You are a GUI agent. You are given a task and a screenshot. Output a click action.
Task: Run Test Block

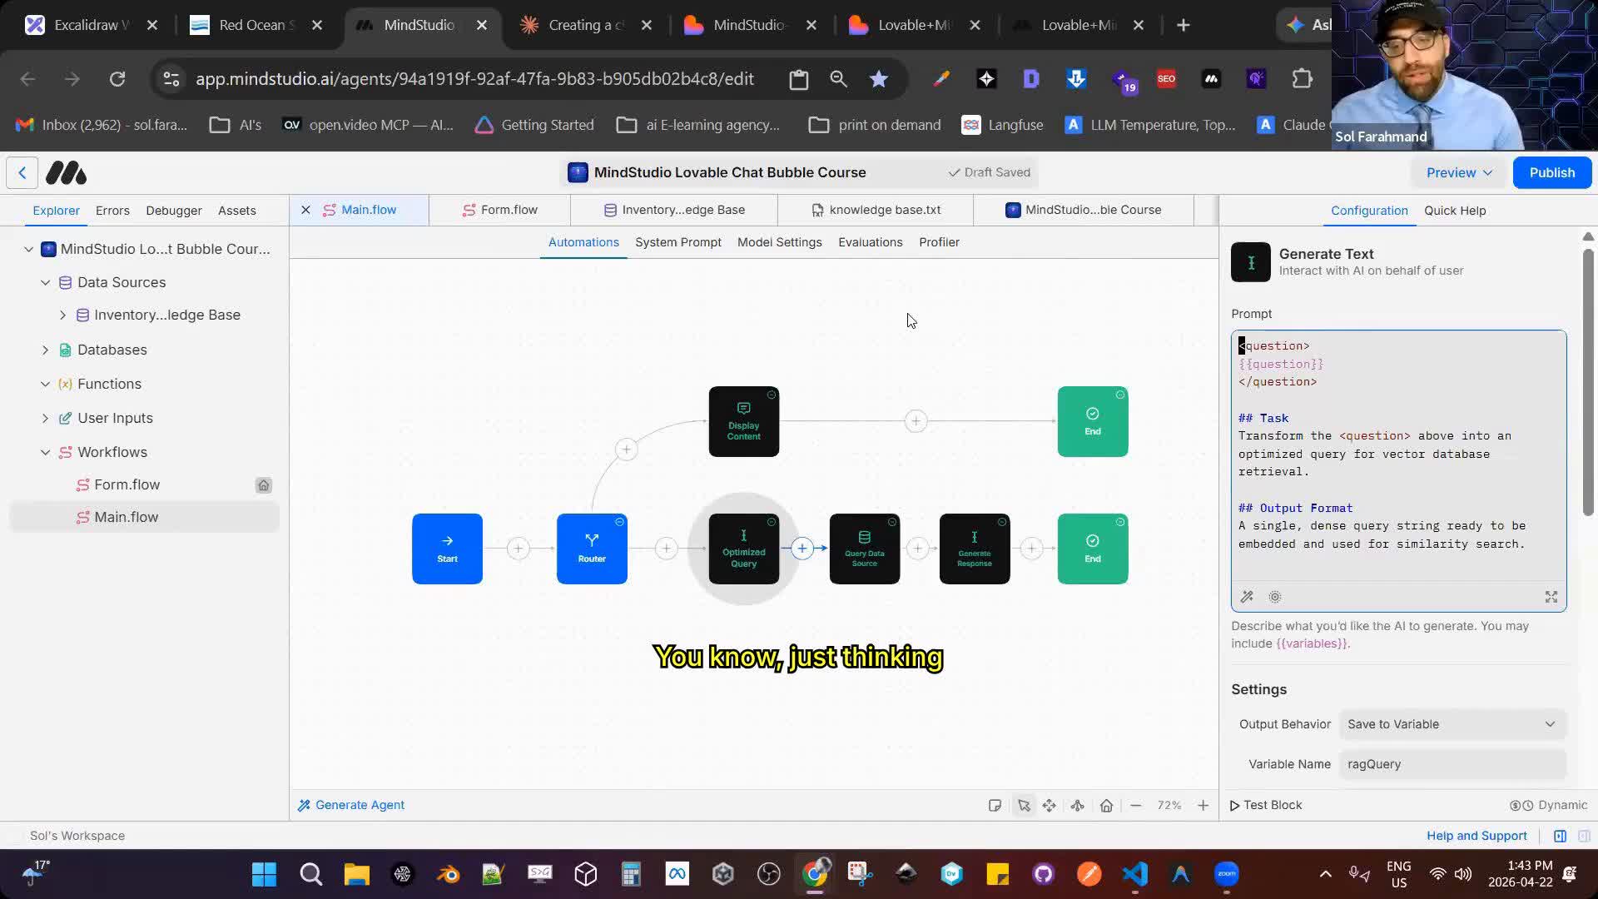1266,806
